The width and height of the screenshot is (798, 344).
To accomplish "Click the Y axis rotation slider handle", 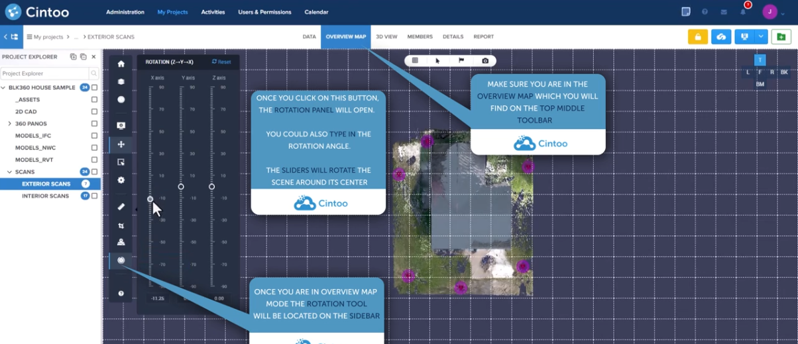I will [x=181, y=187].
